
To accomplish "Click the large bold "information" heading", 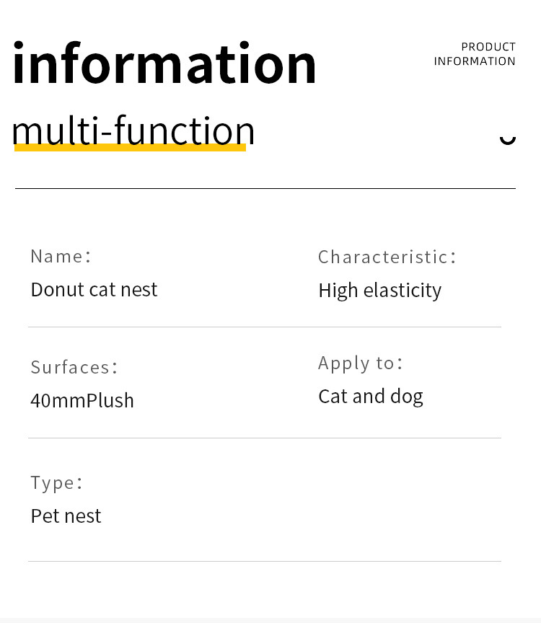I will [x=164, y=63].
